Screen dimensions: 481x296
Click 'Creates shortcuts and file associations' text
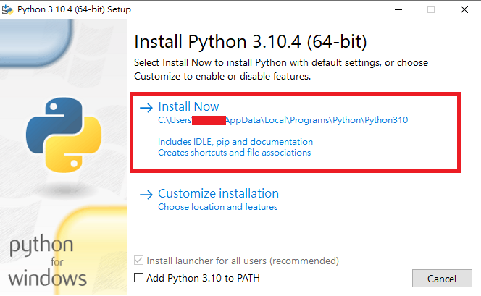tap(234, 153)
